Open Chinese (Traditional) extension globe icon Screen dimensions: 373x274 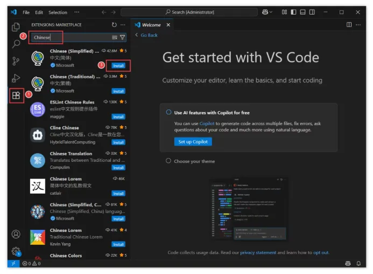38,84
